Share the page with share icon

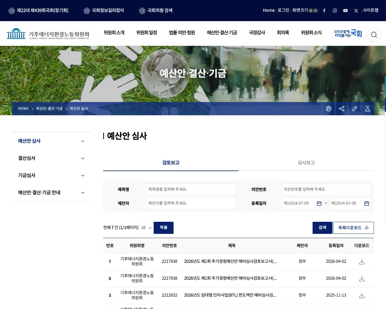point(342,109)
